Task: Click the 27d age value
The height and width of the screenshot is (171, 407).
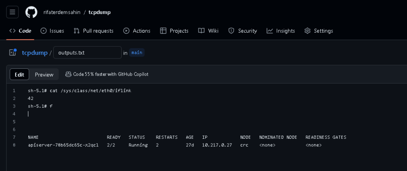Action: point(190,145)
